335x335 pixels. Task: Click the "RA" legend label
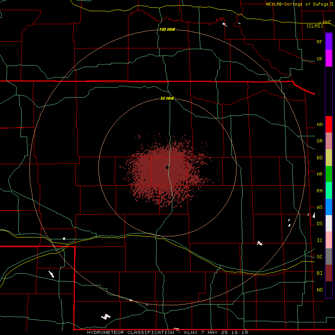(319, 191)
